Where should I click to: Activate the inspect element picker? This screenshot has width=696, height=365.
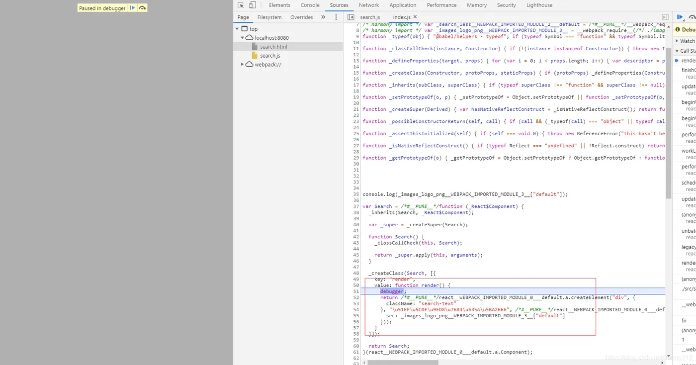coord(241,5)
